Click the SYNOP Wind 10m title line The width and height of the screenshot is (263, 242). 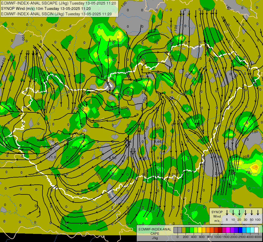(46, 9)
